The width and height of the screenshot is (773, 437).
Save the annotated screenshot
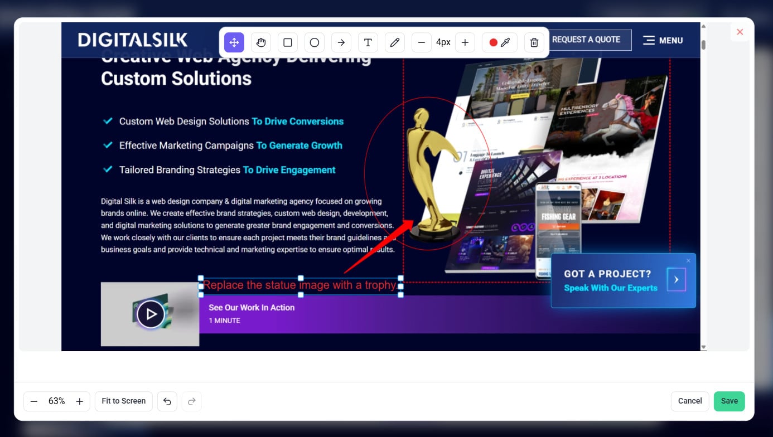(729, 401)
